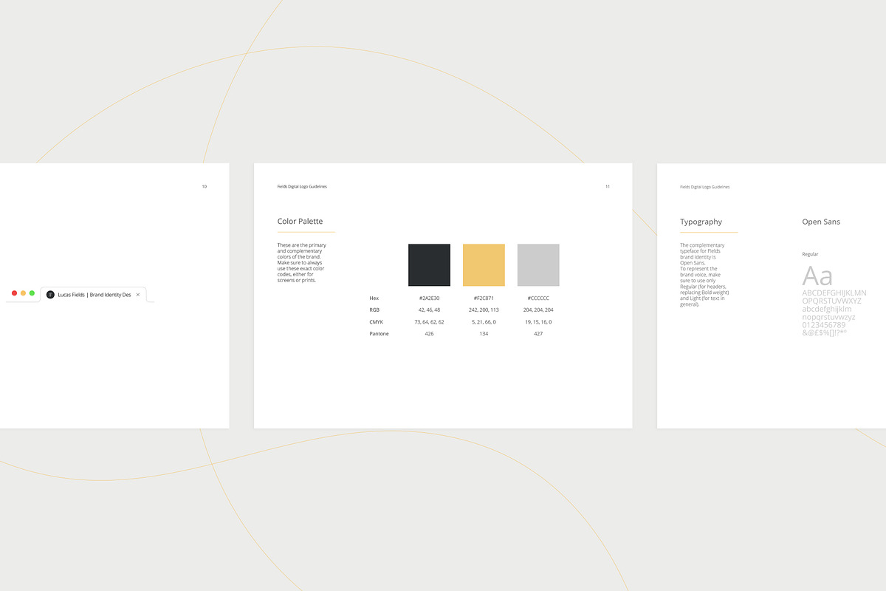Click the #2A2E30 hex code label
This screenshot has height=591, width=886.
(x=429, y=298)
